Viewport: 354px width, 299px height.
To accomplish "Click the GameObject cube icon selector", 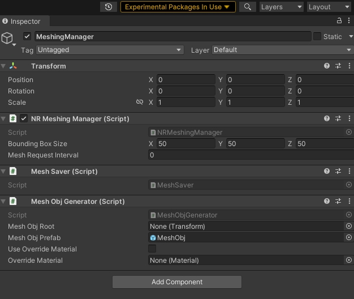I will coord(7,39).
